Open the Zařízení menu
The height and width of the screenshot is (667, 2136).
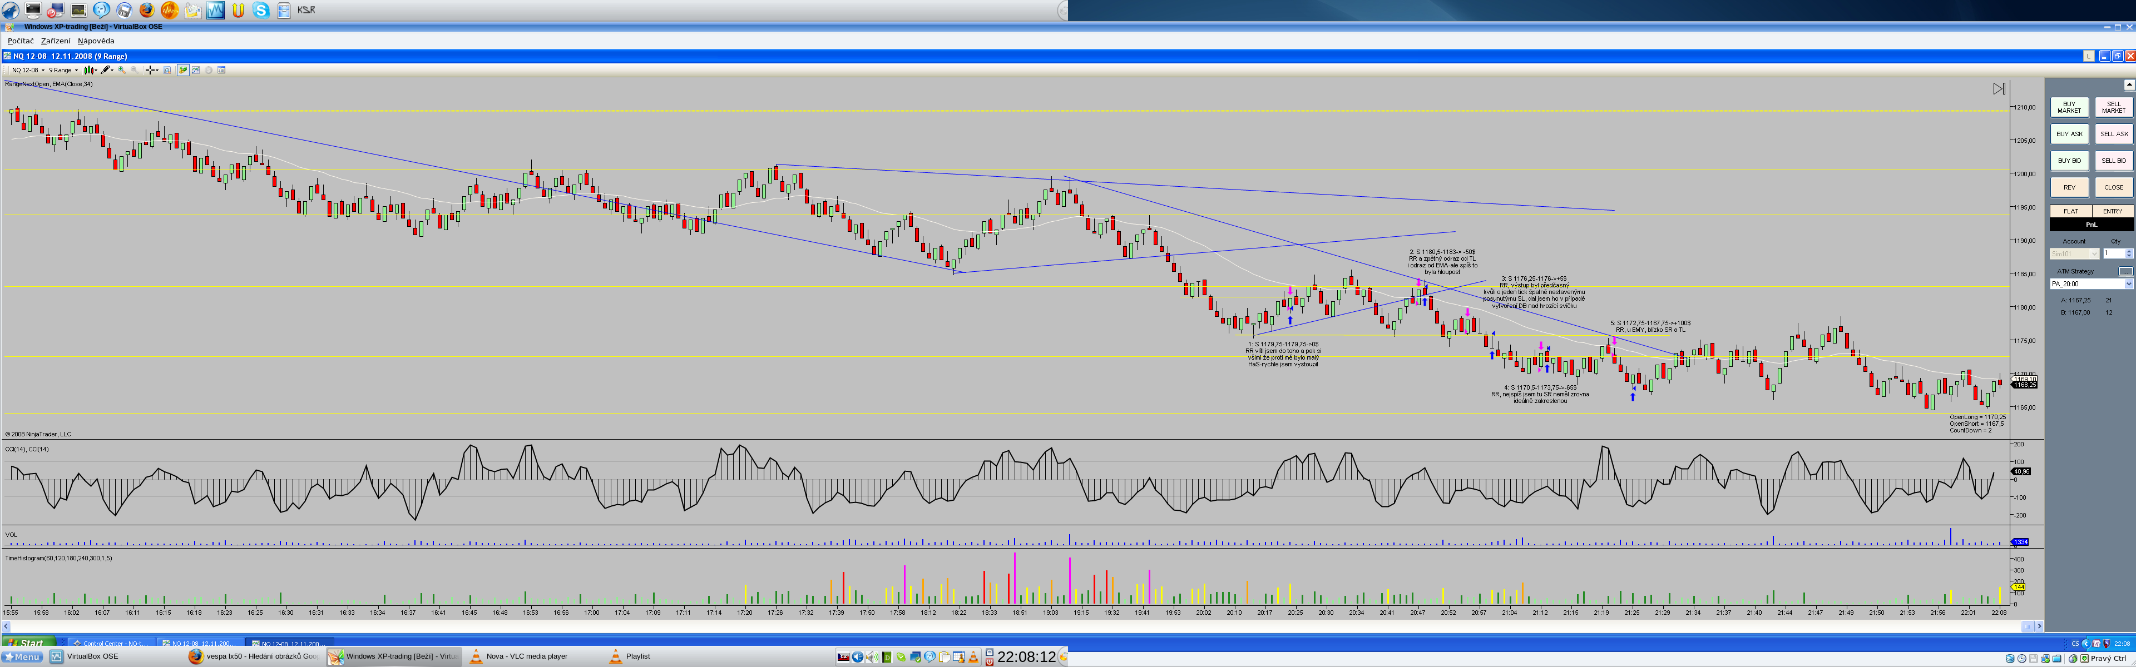point(56,41)
